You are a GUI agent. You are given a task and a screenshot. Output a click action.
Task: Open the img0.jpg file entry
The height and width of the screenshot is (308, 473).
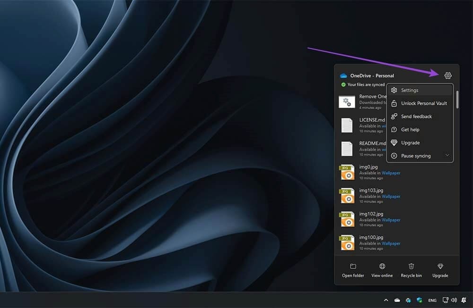[x=397, y=172]
